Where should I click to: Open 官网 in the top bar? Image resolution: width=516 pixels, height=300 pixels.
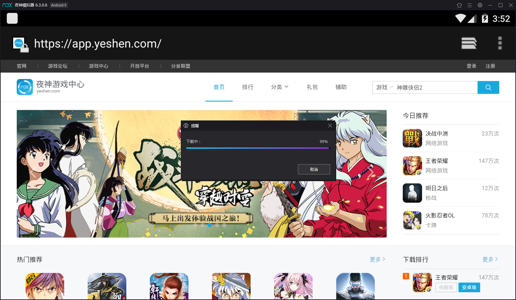pyautogui.click(x=22, y=66)
